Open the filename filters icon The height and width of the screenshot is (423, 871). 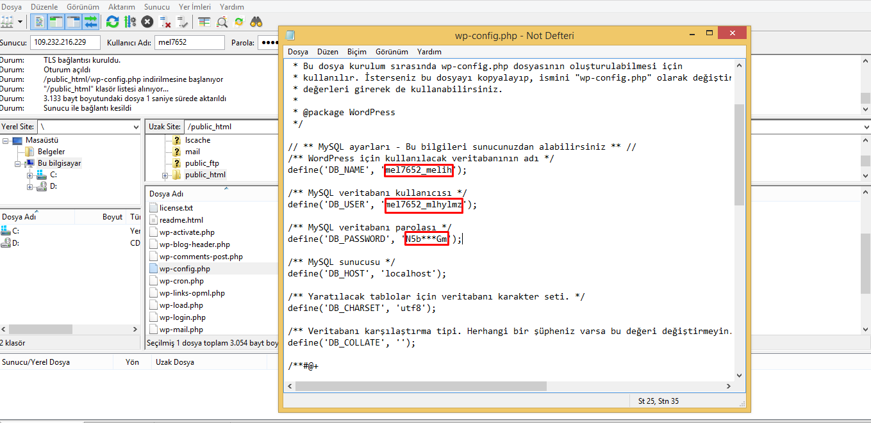click(204, 22)
